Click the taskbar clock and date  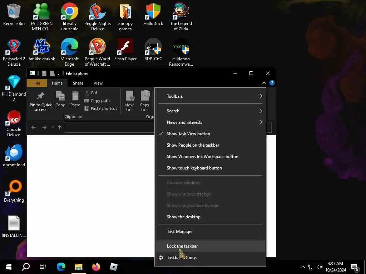[x=335, y=267]
